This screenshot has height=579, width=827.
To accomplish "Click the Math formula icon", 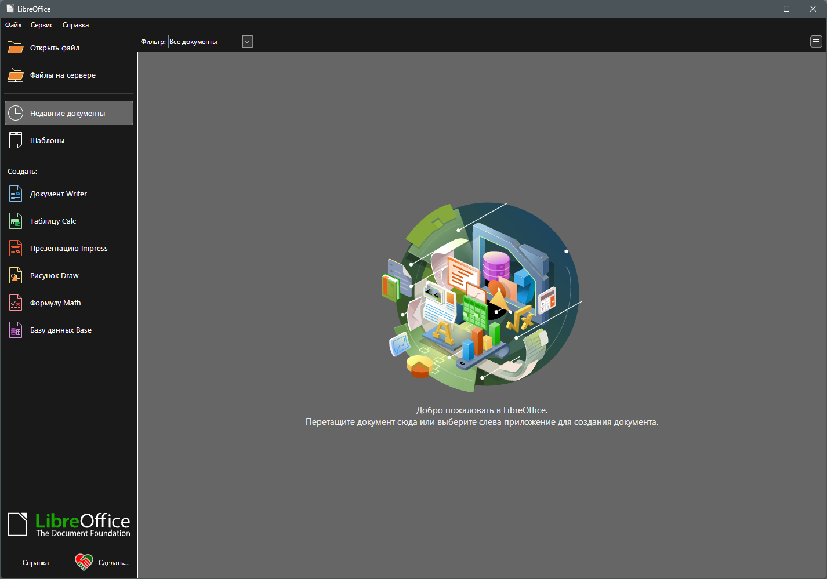I will click(16, 303).
